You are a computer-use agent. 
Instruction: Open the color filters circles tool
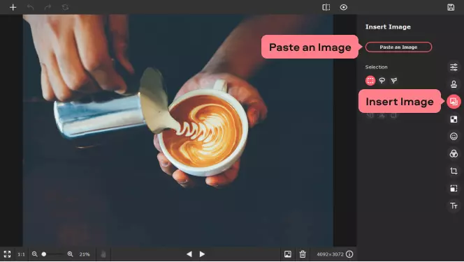pos(454,154)
